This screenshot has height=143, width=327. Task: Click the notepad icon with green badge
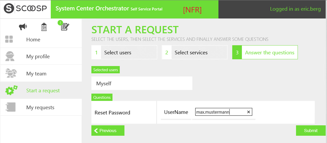point(65,27)
